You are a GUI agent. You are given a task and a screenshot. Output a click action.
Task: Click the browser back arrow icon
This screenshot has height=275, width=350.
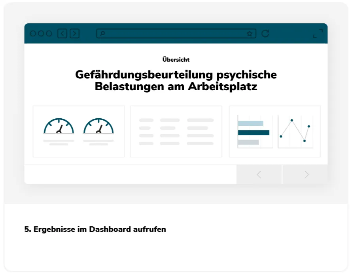coord(62,34)
